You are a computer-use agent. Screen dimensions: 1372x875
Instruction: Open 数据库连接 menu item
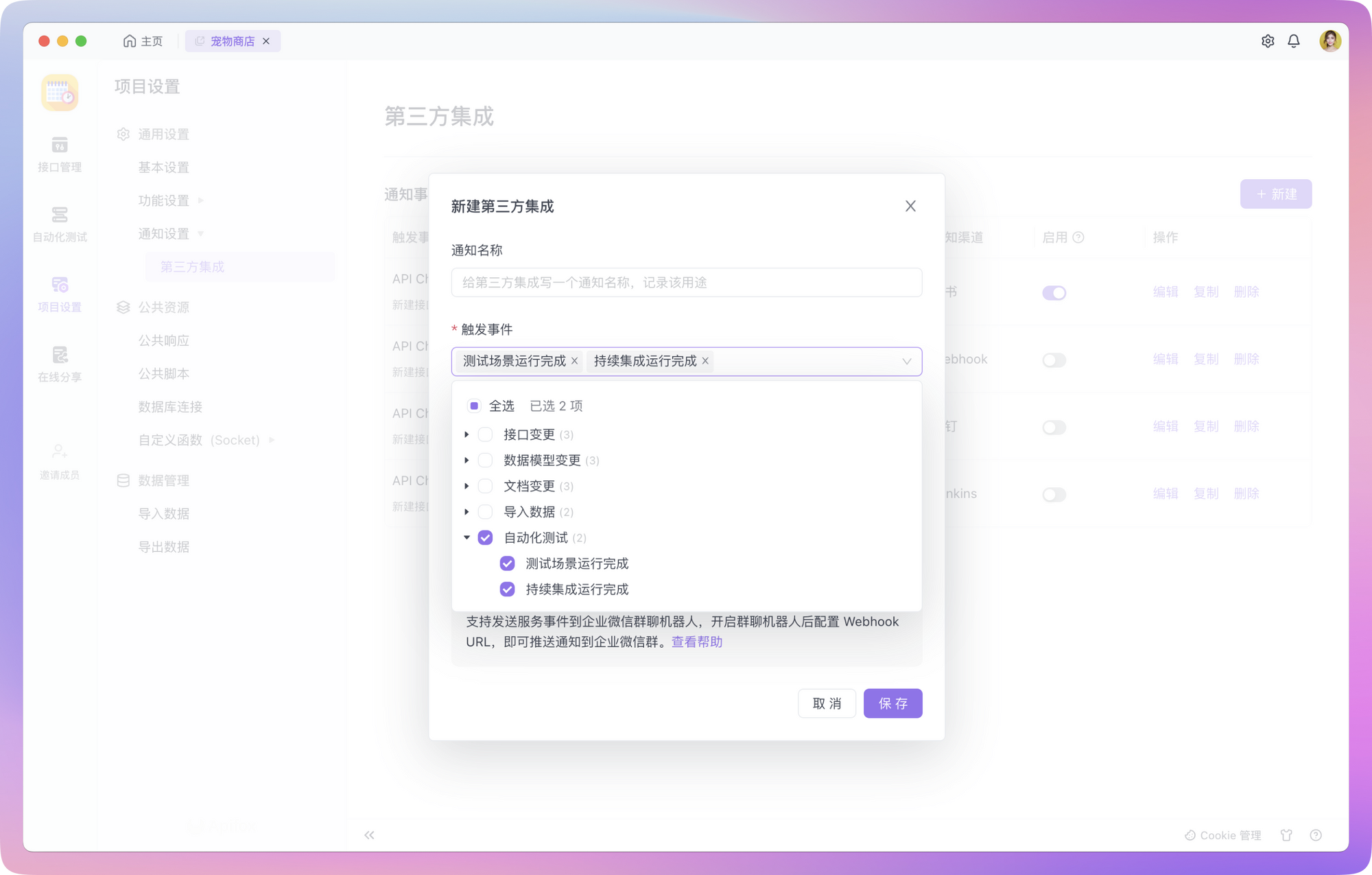point(170,407)
